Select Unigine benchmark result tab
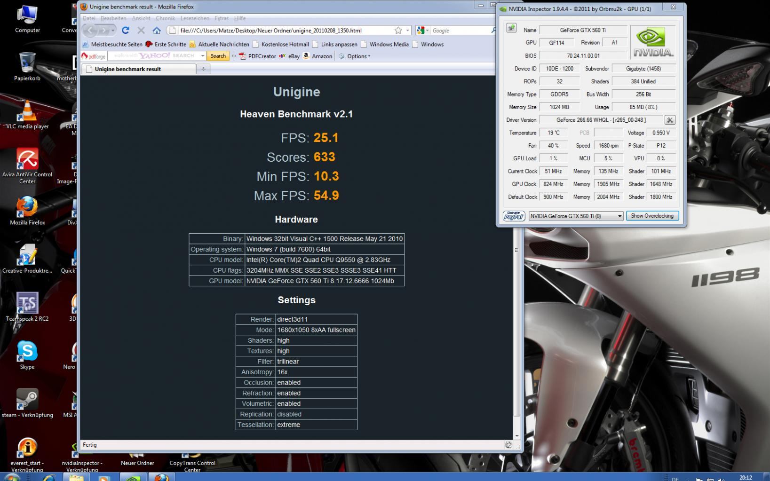 click(x=139, y=69)
